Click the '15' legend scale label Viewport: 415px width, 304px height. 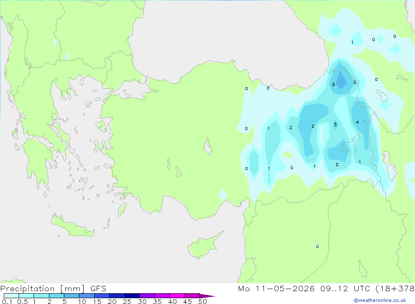97,302
